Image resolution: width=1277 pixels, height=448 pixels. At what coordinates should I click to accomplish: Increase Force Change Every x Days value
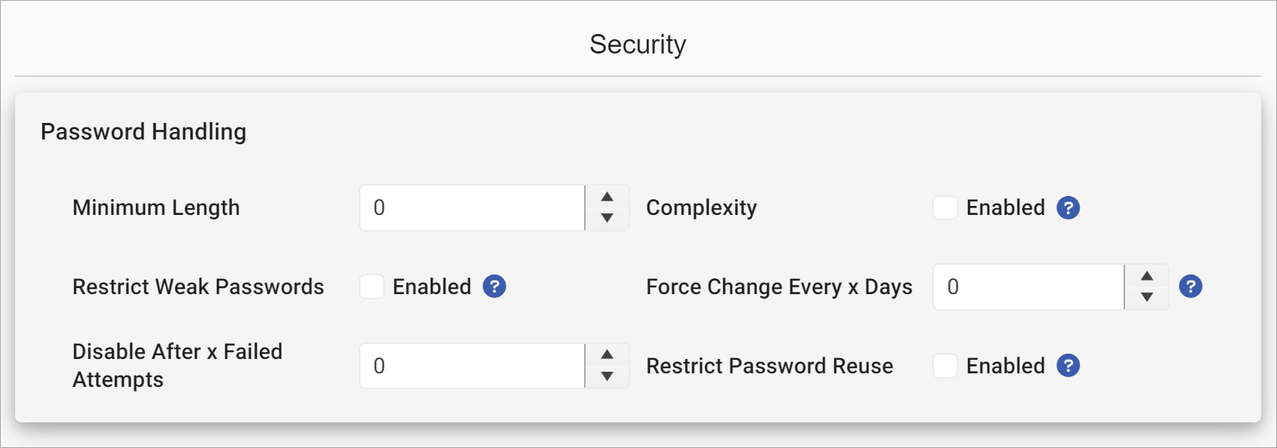click(1147, 276)
